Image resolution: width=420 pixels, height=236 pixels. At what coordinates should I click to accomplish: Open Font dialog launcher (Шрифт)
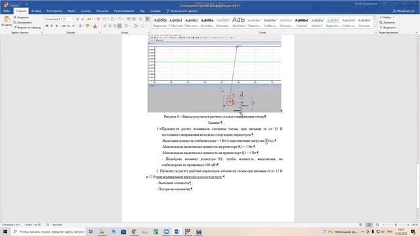pyautogui.click(x=100, y=33)
